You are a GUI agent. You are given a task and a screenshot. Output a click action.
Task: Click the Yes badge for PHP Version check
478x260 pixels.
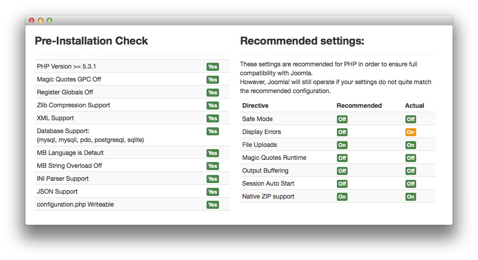[212, 66]
